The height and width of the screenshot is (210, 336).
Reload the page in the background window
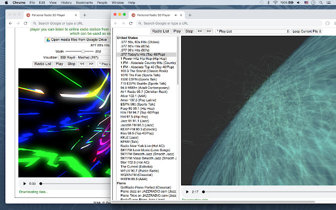tap(26, 23)
